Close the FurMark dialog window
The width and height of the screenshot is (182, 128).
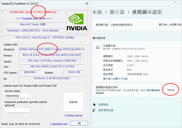tap(87, 3)
